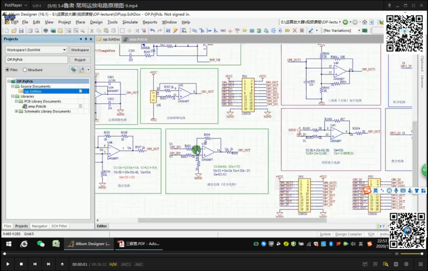Stop the video playback
428x271 pixels.
point(21,264)
